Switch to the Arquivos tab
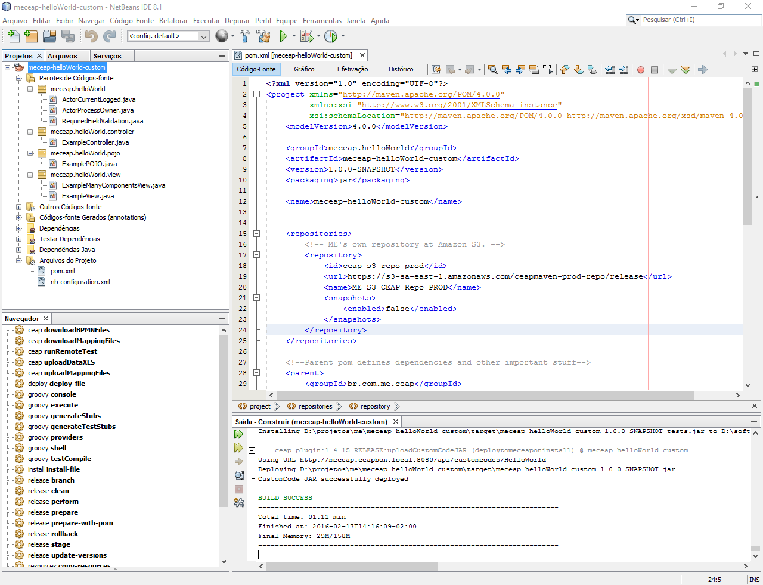This screenshot has height=585, width=763. (x=63, y=56)
